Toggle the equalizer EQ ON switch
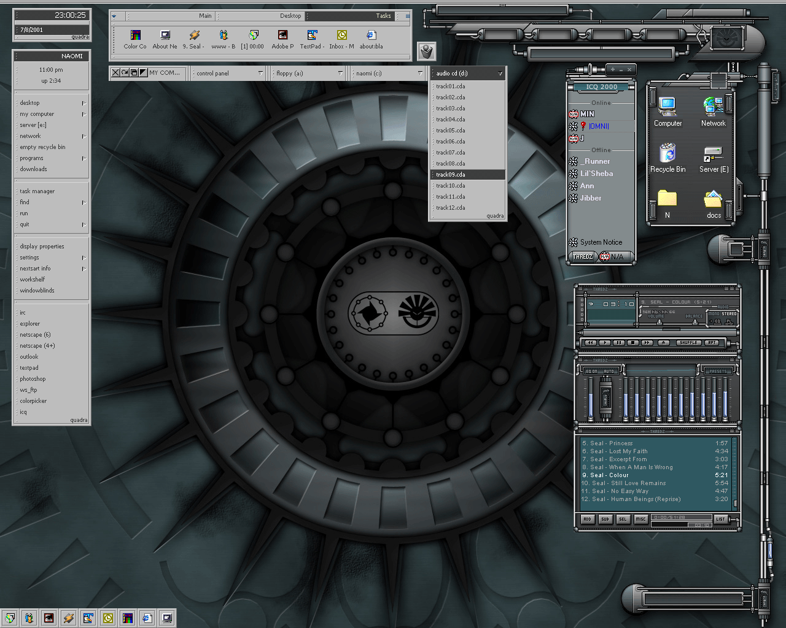786x628 pixels. tap(592, 371)
